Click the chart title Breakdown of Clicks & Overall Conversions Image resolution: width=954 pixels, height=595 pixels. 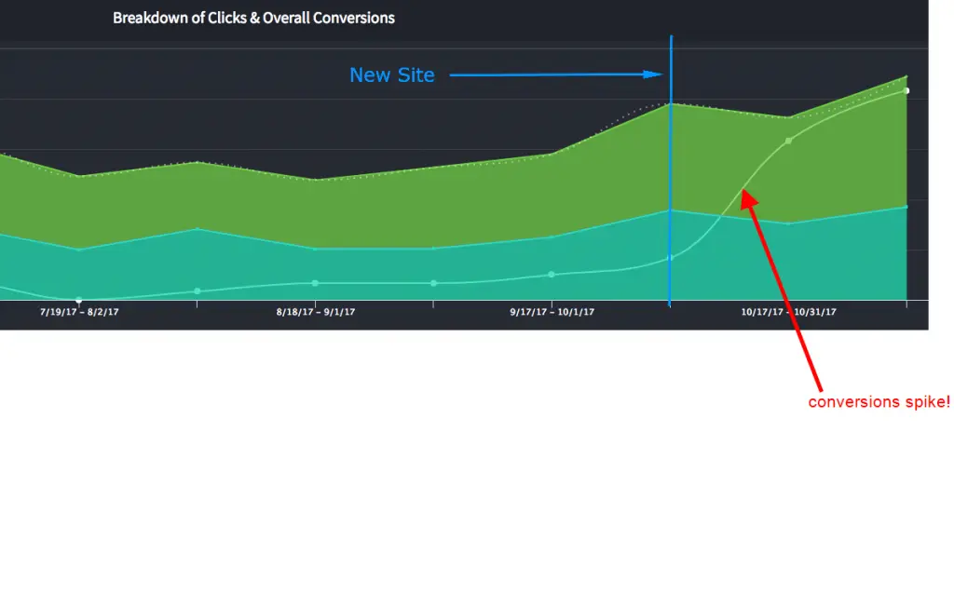(253, 19)
